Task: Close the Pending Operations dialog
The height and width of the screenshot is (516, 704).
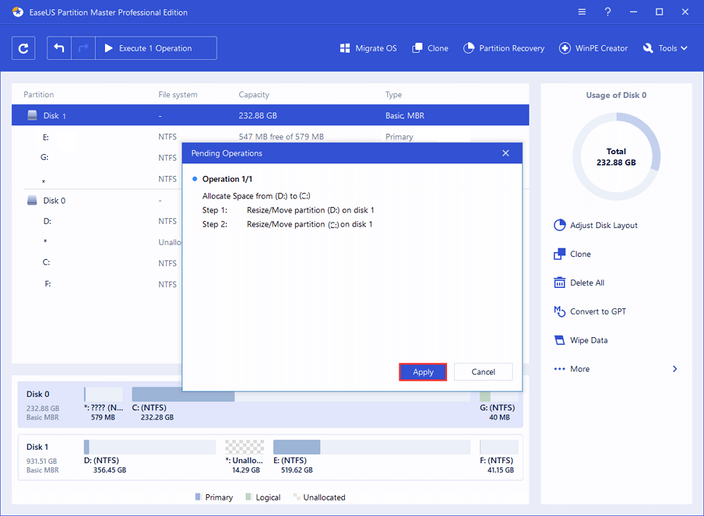Action: 505,153
